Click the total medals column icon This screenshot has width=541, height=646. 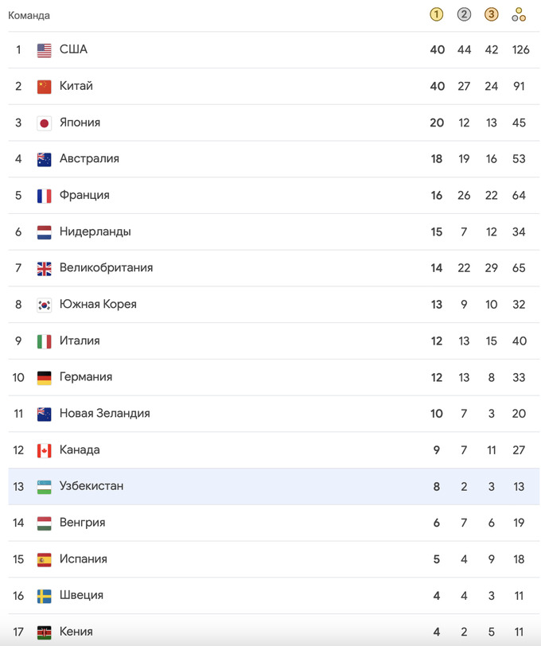pyautogui.click(x=519, y=14)
